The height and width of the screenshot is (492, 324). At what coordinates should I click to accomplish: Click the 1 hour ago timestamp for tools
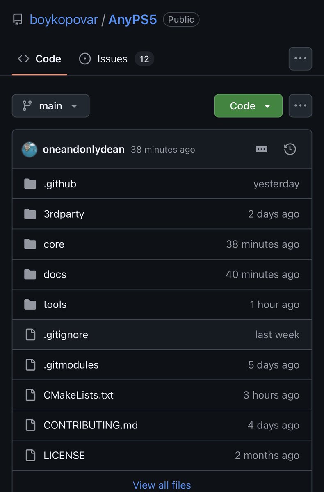pos(274,305)
